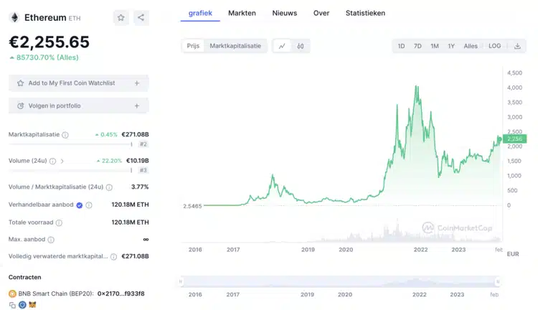Set chart range to 1M
The image size is (538, 310).
tap(435, 46)
